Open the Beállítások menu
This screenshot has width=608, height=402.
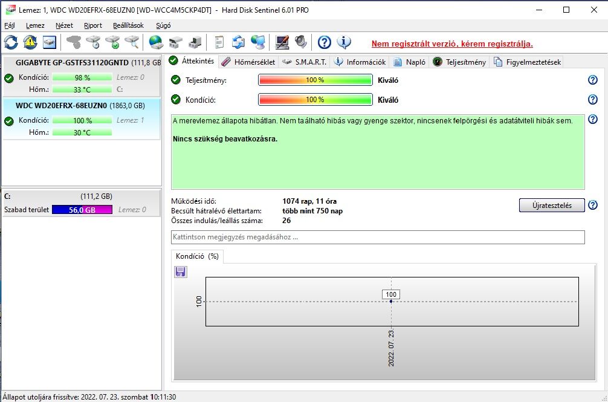pyautogui.click(x=128, y=25)
